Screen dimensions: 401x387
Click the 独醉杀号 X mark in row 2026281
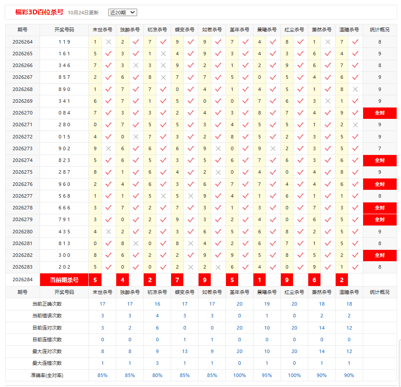point(136,243)
